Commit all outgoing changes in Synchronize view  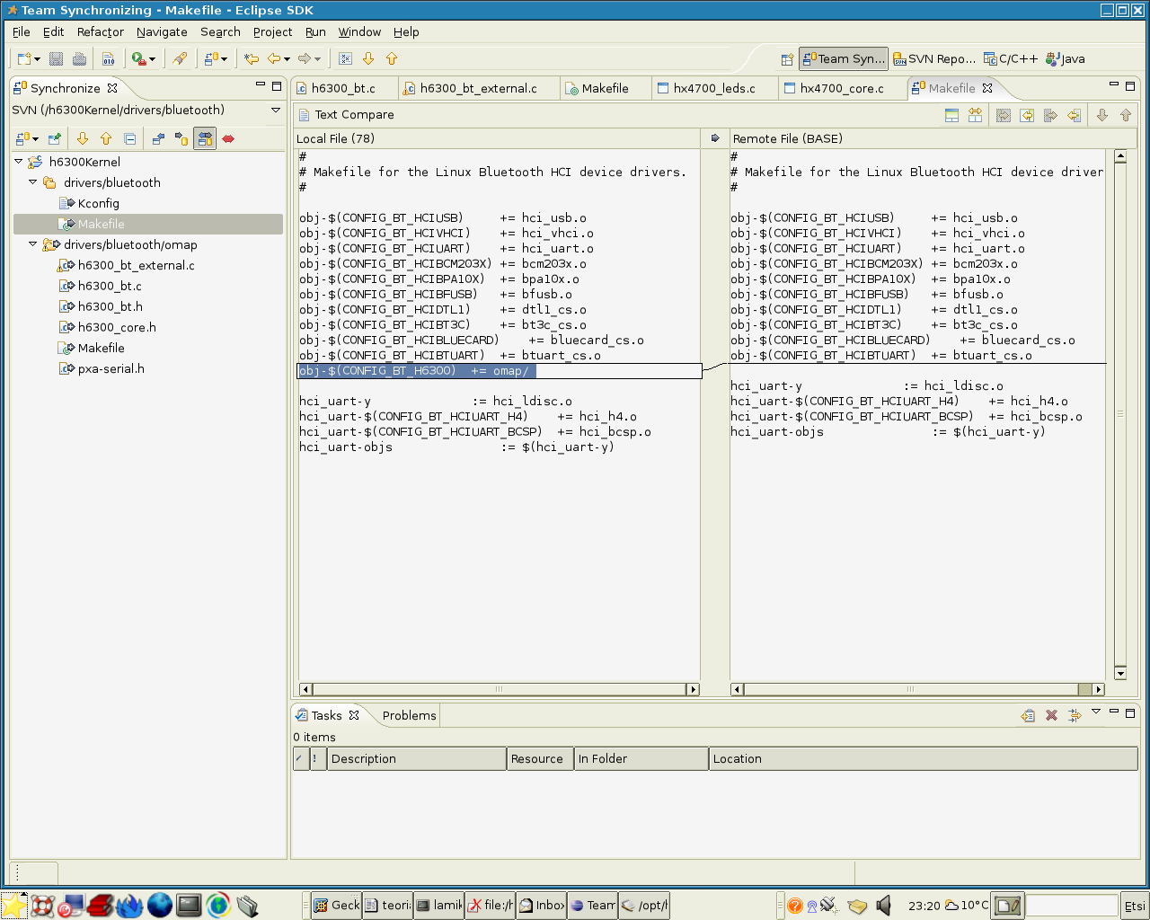[x=106, y=139]
